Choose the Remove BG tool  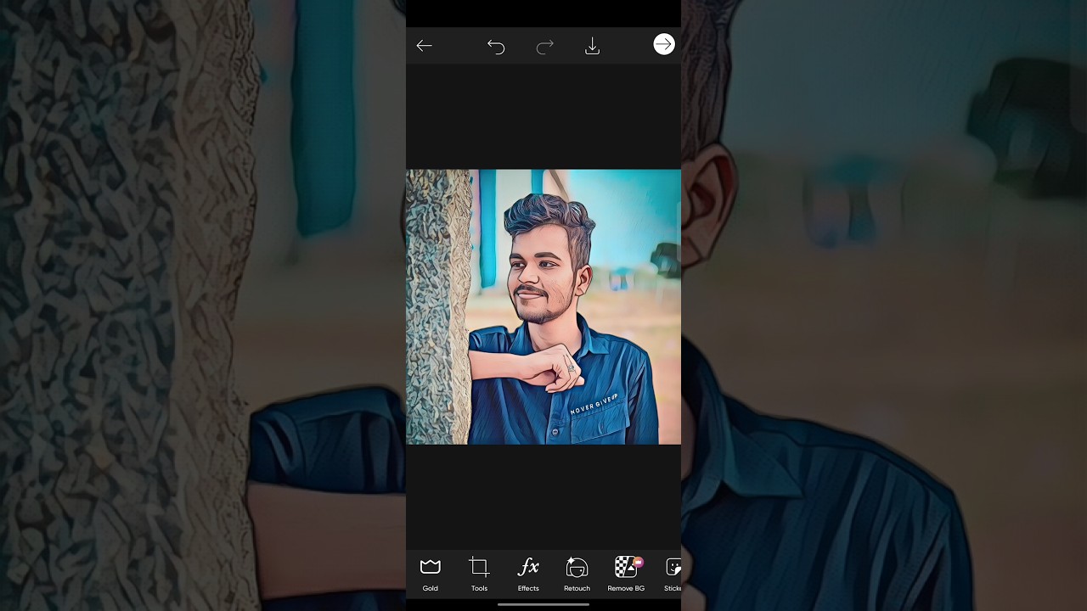[626, 575]
